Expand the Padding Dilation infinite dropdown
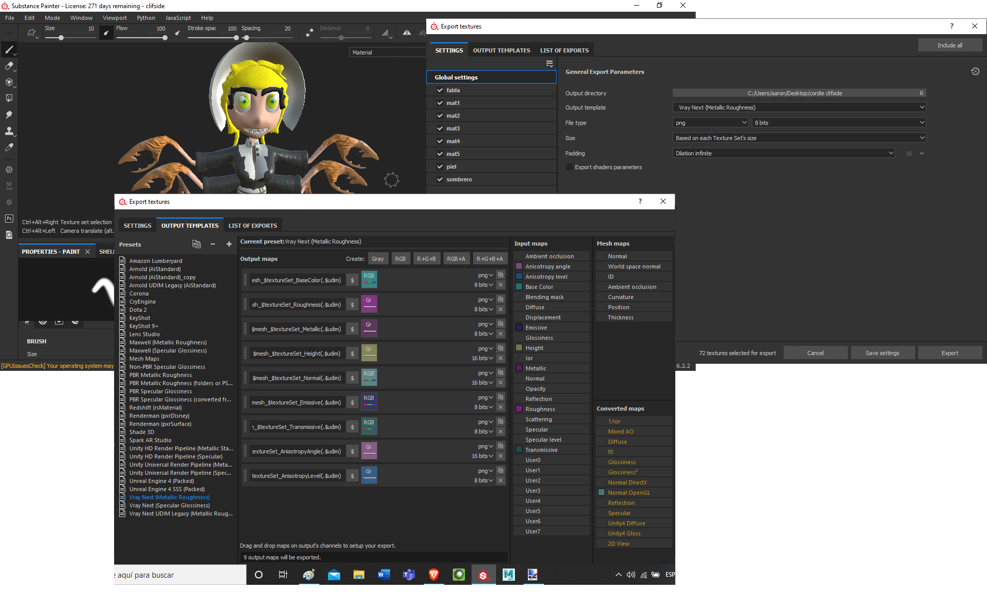This screenshot has width=987, height=594. (783, 153)
